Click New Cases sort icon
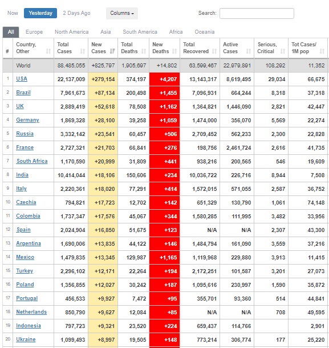Image resolution: width=329 pixels, height=348 pixels. coord(112,51)
